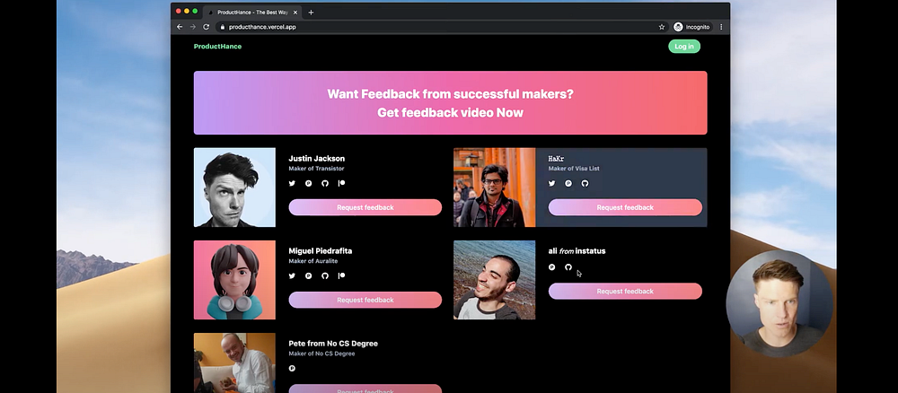The image size is (898, 393).
Task: Open Justin Jackson's GitHub icon
Action: point(325,184)
